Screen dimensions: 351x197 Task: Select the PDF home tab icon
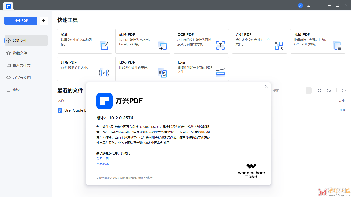8,6
